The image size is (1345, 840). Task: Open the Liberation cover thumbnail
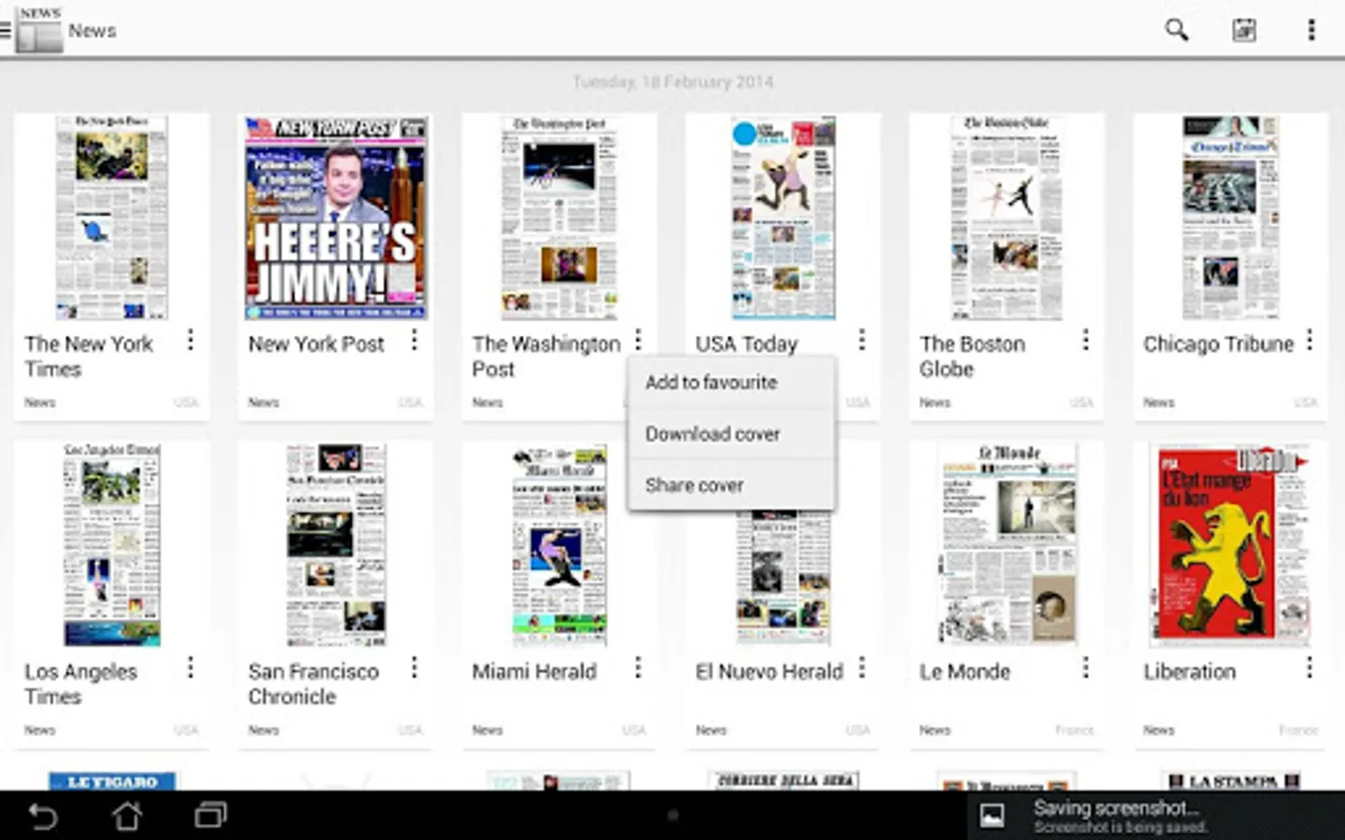(1231, 545)
